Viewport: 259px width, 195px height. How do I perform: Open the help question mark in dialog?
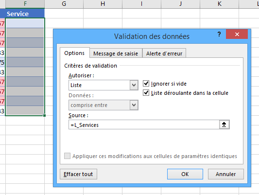(219, 34)
